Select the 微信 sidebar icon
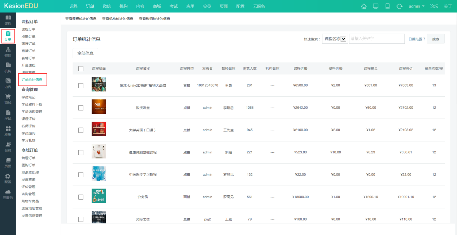 point(8,52)
